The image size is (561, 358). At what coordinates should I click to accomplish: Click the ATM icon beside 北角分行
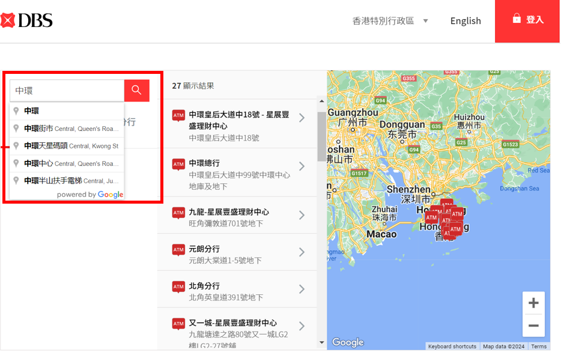[178, 287]
